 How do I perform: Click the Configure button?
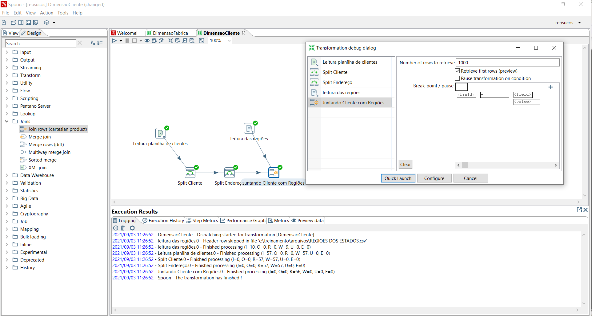tap(434, 178)
